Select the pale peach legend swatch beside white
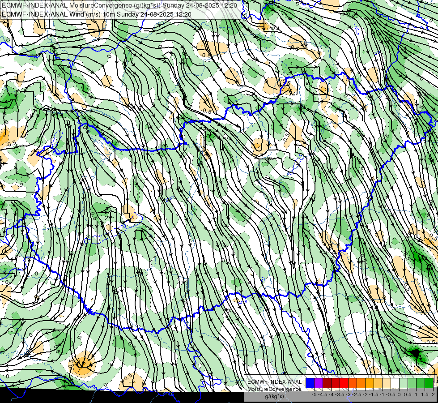 click(x=387, y=383)
